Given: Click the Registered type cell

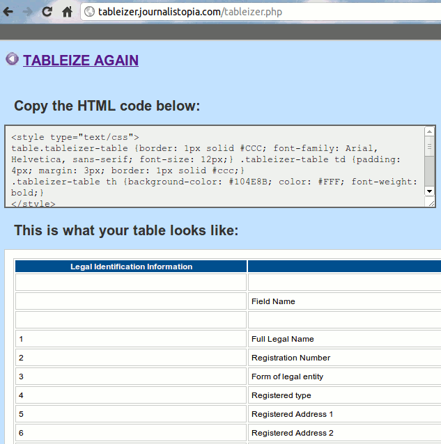Looking at the screenshot, I should [x=344, y=395].
